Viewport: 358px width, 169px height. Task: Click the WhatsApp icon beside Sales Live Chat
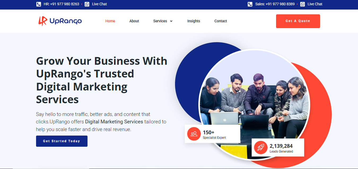(x=303, y=4)
